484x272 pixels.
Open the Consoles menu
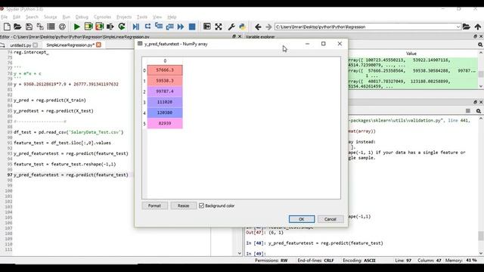(102, 17)
